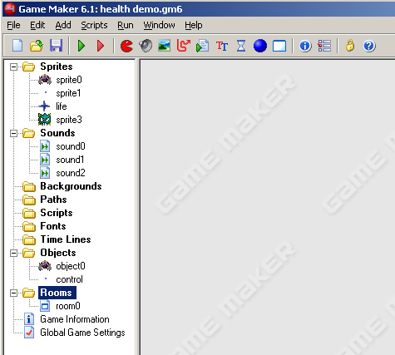The width and height of the screenshot is (395, 355).
Task: Run in debug mode red arrow
Action: pos(101,46)
